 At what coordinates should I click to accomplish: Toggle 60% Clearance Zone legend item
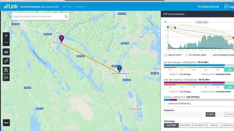tap(222, 55)
